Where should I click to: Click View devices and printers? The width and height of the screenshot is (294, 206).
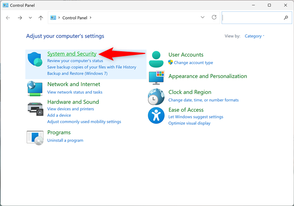[x=70, y=109]
